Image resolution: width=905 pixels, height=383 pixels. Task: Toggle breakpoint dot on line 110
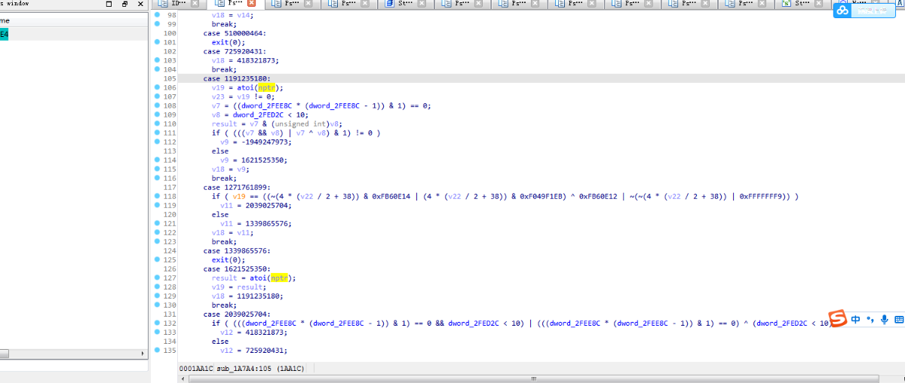point(158,124)
